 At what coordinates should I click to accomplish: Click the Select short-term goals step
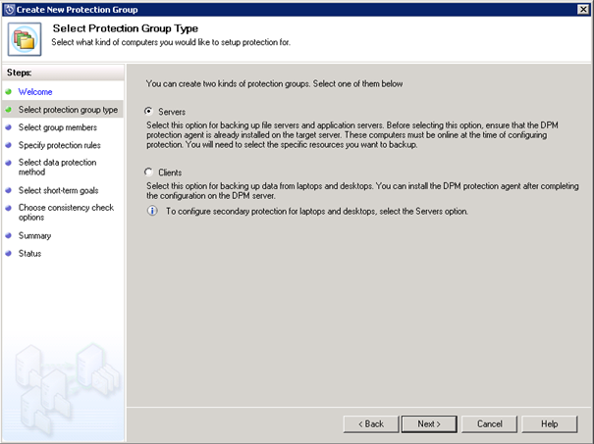click(x=58, y=190)
